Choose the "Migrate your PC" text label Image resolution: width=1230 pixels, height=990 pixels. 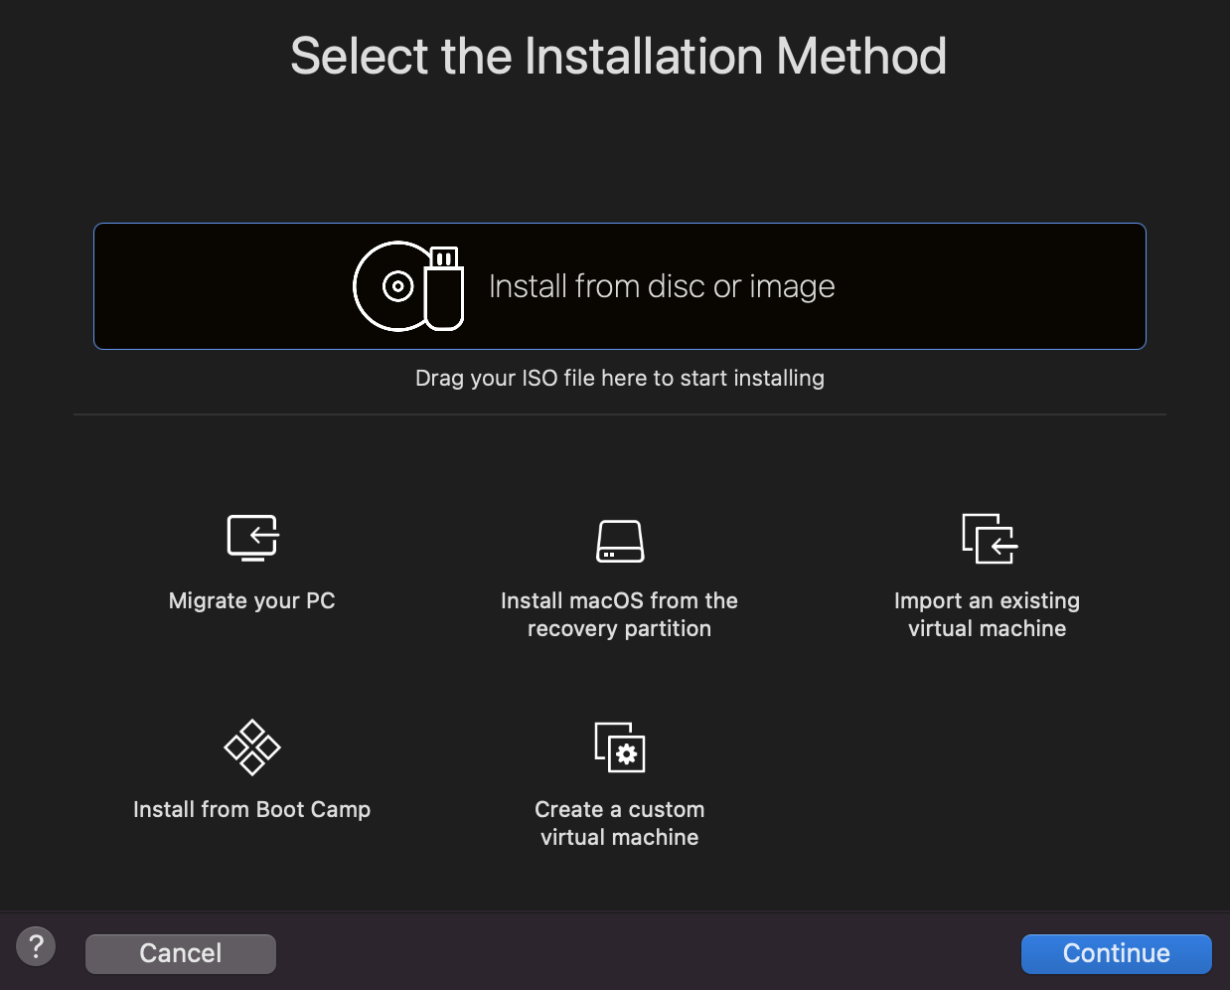[x=252, y=600]
